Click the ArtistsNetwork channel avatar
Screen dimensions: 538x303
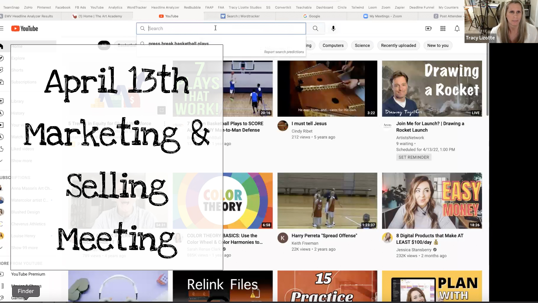[x=387, y=126]
